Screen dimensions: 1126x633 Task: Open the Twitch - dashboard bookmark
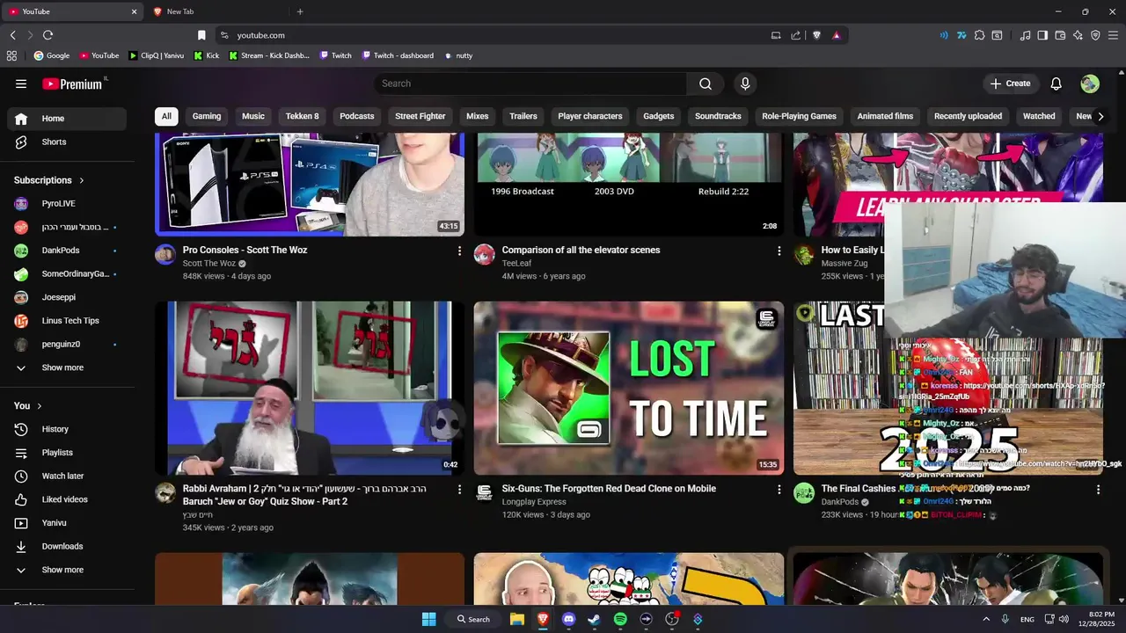[x=397, y=55]
